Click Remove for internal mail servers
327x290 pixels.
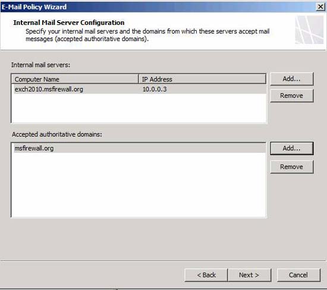click(292, 96)
